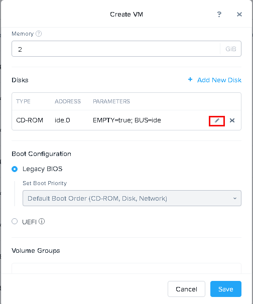The image size is (253, 304).
Task: Close the Create VM dialog
Action: pos(239,15)
